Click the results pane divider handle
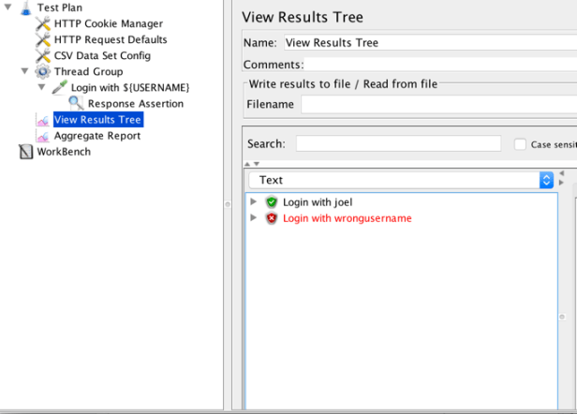This screenshot has width=577, height=414. click(562, 317)
